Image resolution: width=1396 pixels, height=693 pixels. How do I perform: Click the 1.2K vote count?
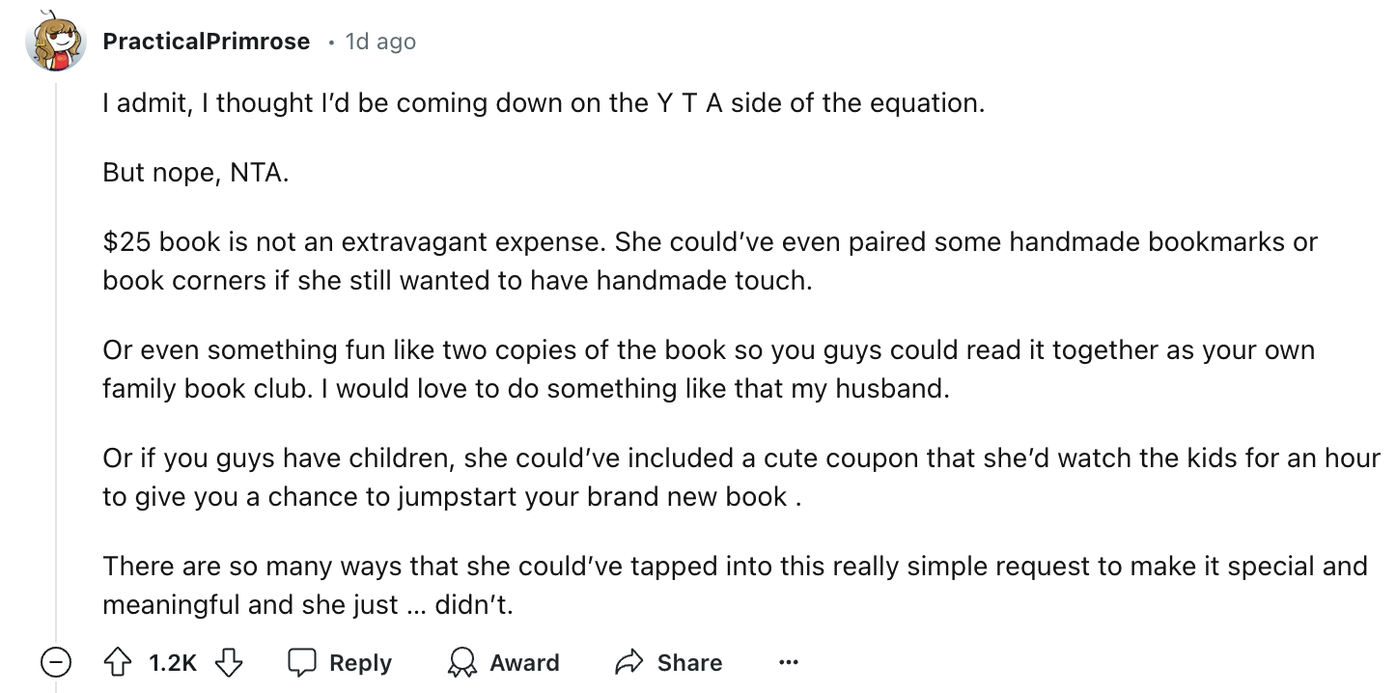pos(170,662)
